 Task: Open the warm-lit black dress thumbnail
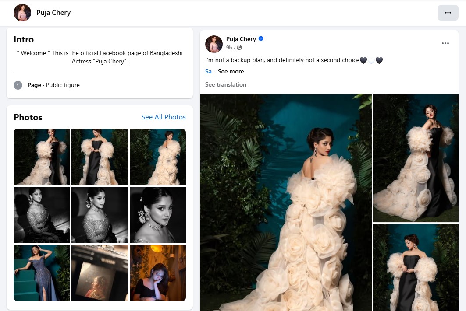(158, 273)
